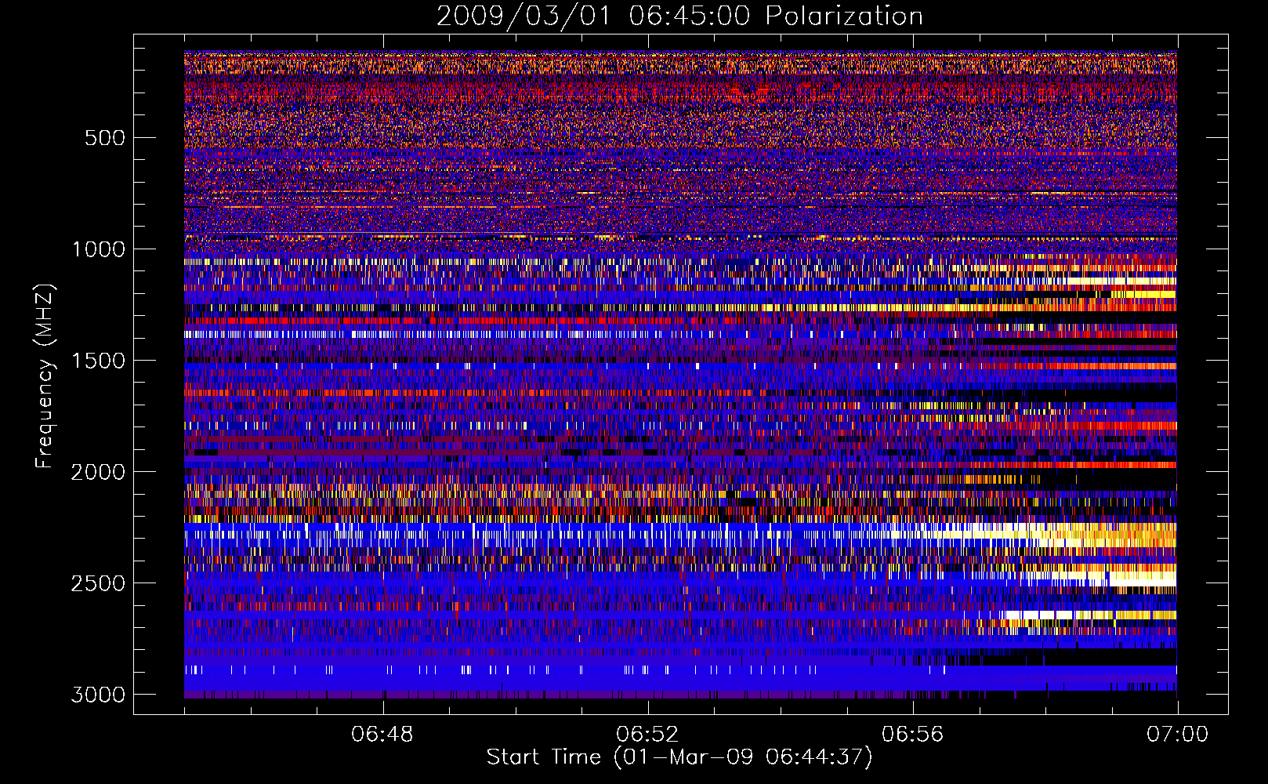The image size is (1268, 784).
Task: Click the 07:00 time axis label
Action: [1177, 735]
